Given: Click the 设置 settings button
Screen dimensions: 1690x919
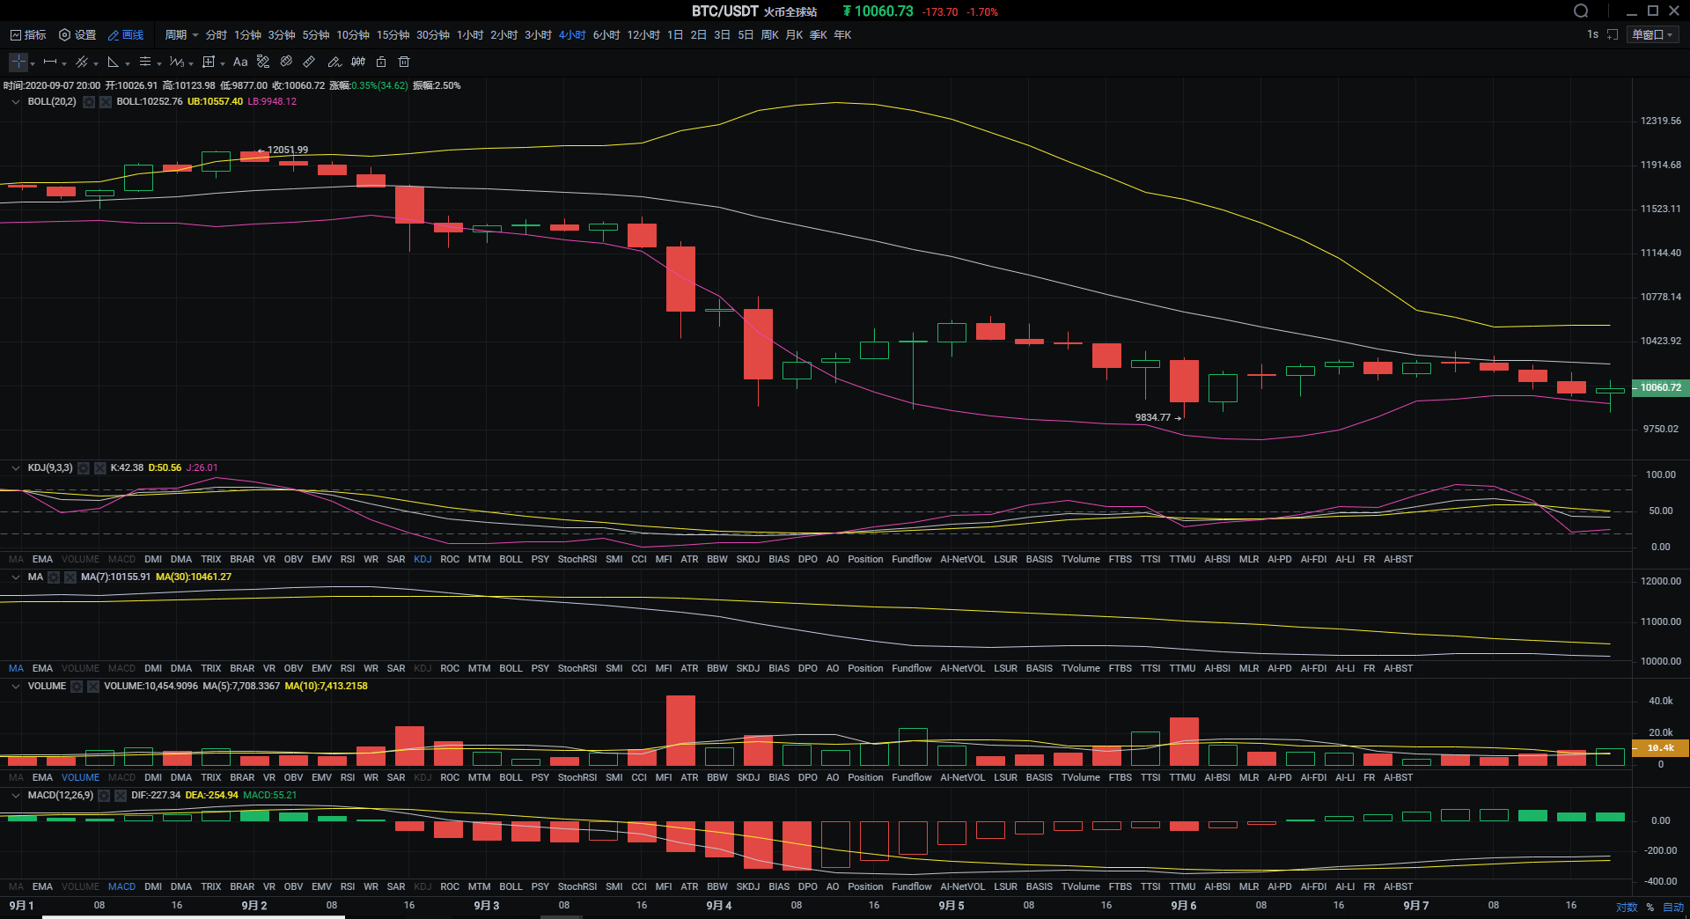Looking at the screenshot, I should click(77, 35).
